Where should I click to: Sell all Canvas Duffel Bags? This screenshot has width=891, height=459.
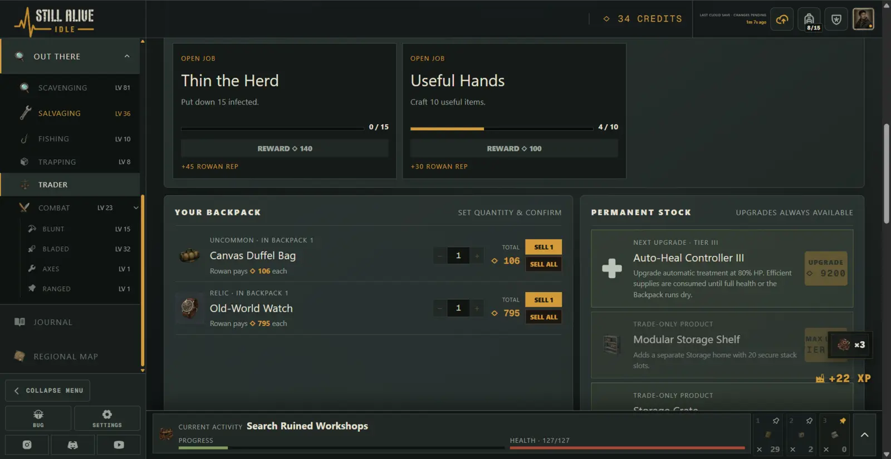click(x=544, y=264)
